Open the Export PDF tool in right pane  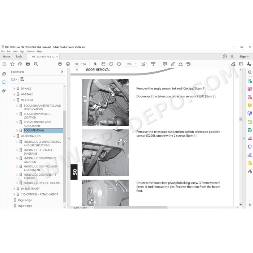250,81
